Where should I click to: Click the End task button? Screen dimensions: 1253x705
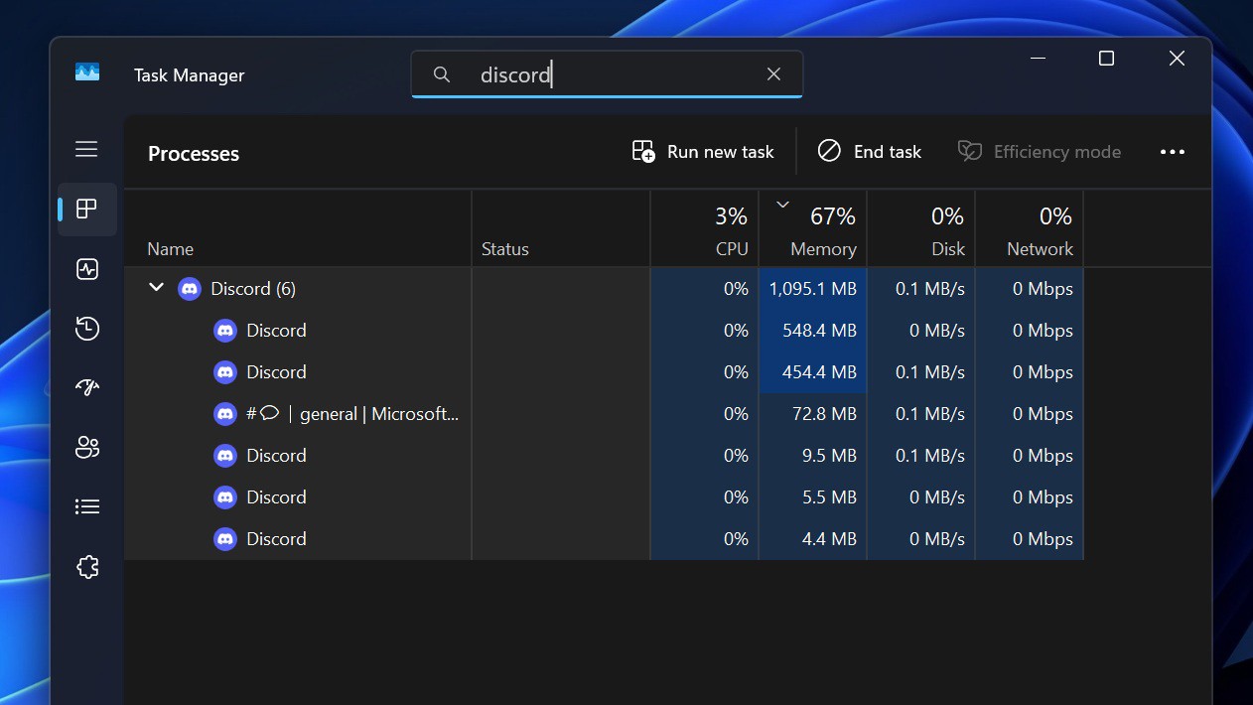coord(870,151)
